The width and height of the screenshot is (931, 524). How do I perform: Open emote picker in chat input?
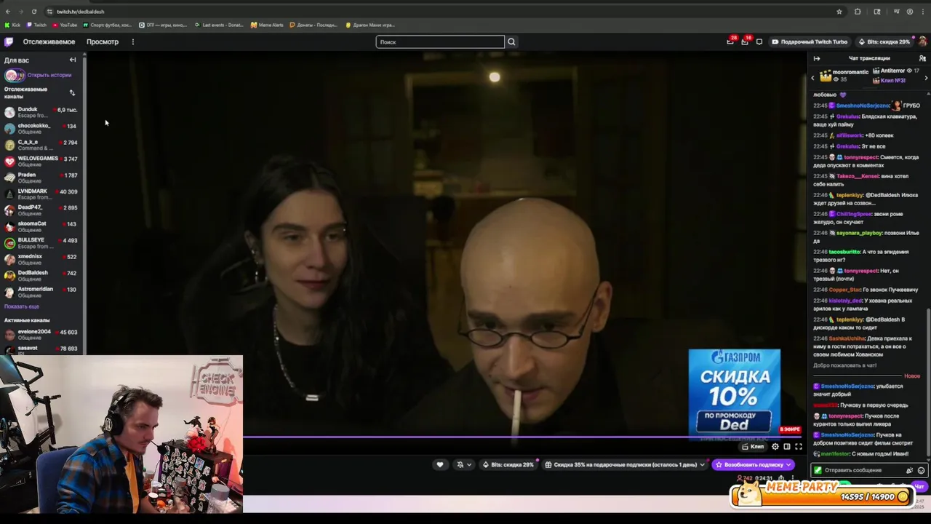pyautogui.click(x=921, y=470)
